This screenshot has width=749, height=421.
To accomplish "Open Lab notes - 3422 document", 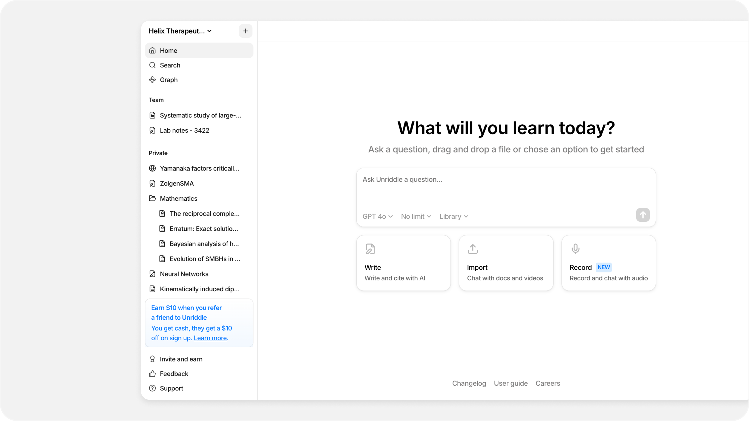I will pyautogui.click(x=184, y=130).
